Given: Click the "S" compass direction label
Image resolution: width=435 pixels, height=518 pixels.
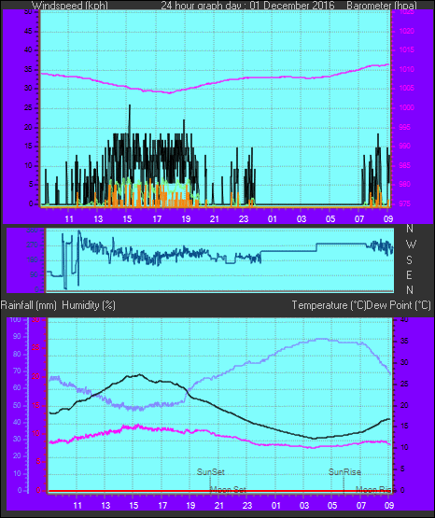Looking at the screenshot, I should [409, 260].
